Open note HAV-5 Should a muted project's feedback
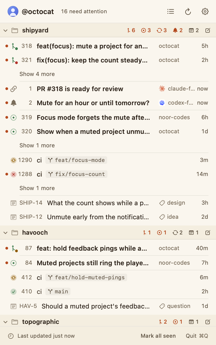 coord(108,306)
